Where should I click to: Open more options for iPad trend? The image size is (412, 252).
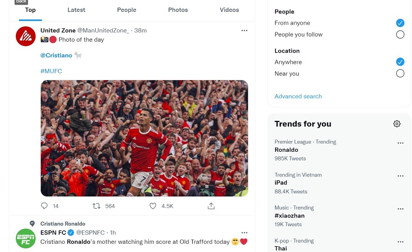[401, 176]
